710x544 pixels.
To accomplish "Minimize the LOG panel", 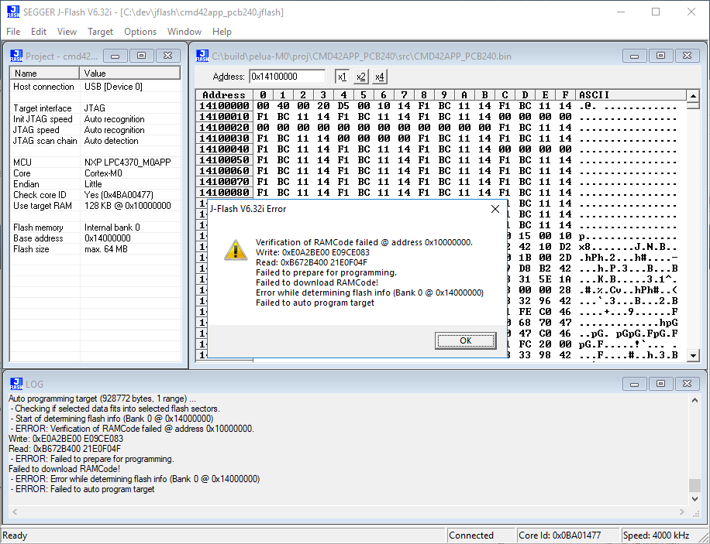I will tap(634, 384).
